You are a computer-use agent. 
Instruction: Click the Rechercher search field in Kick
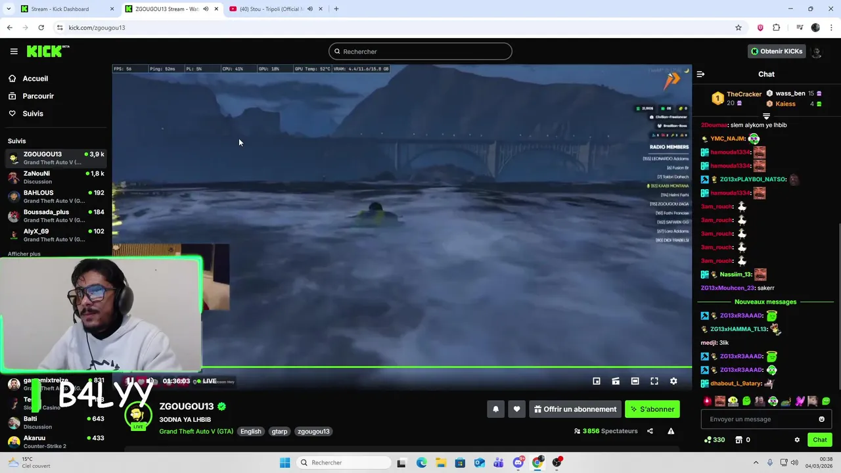coord(420,51)
